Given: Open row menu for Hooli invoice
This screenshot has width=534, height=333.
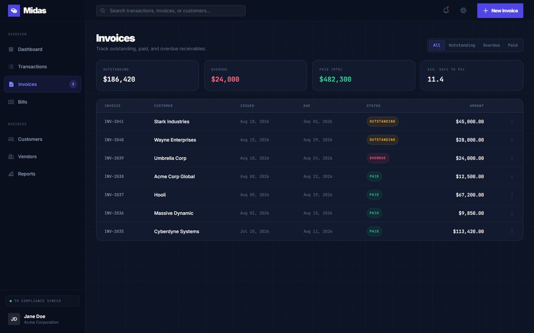Looking at the screenshot, I should 512,195.
